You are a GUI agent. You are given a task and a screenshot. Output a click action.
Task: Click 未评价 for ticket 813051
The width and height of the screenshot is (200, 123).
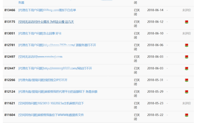tap(187, 33)
